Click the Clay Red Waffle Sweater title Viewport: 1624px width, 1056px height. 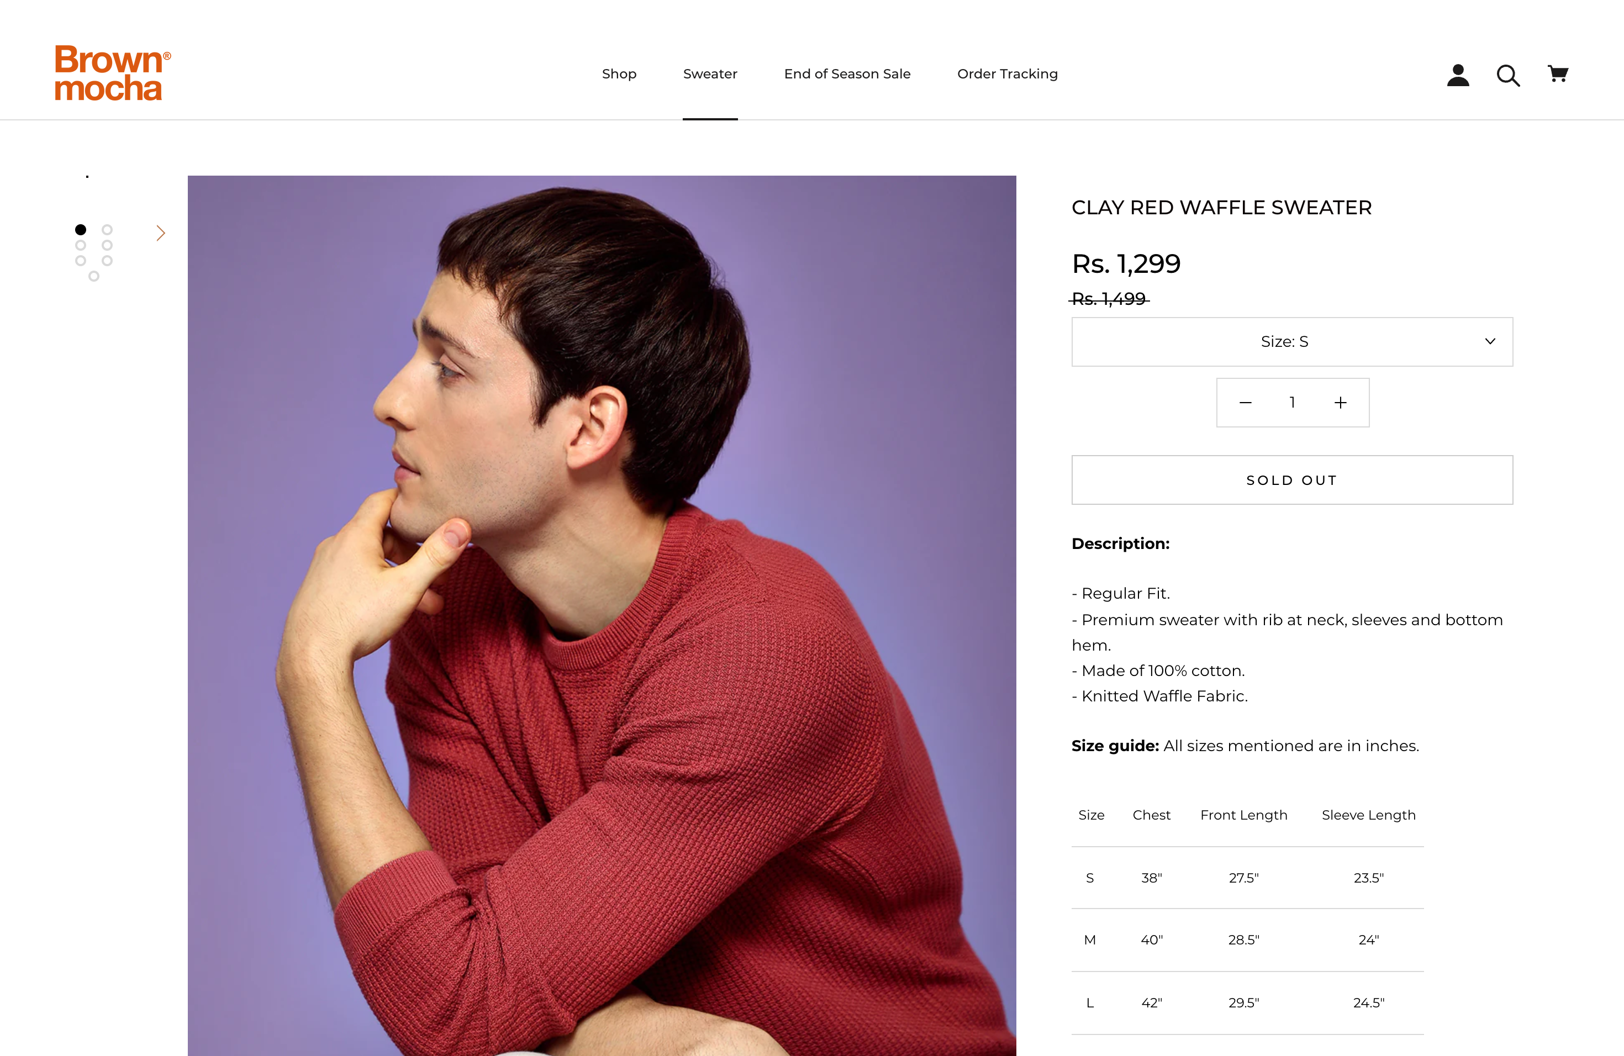coord(1221,207)
